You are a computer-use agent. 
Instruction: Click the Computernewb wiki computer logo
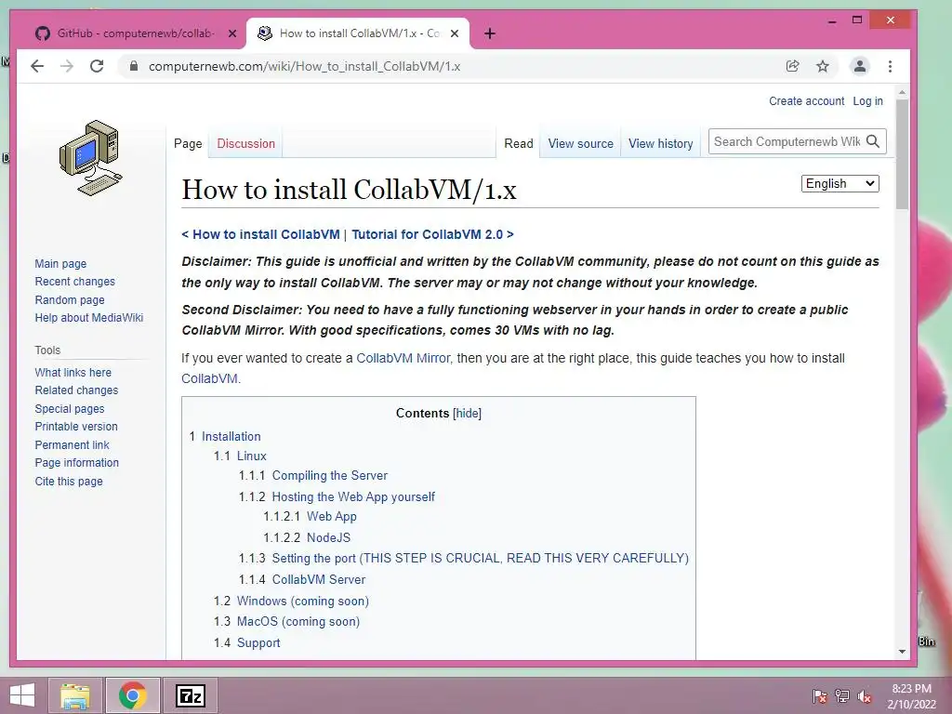click(x=91, y=158)
